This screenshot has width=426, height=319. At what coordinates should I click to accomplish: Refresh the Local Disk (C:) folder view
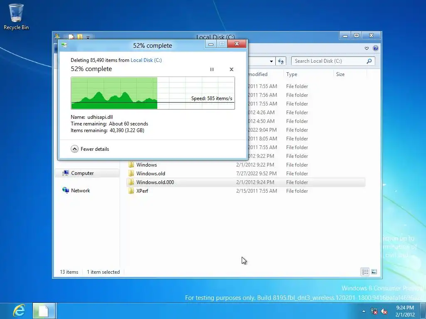281,61
